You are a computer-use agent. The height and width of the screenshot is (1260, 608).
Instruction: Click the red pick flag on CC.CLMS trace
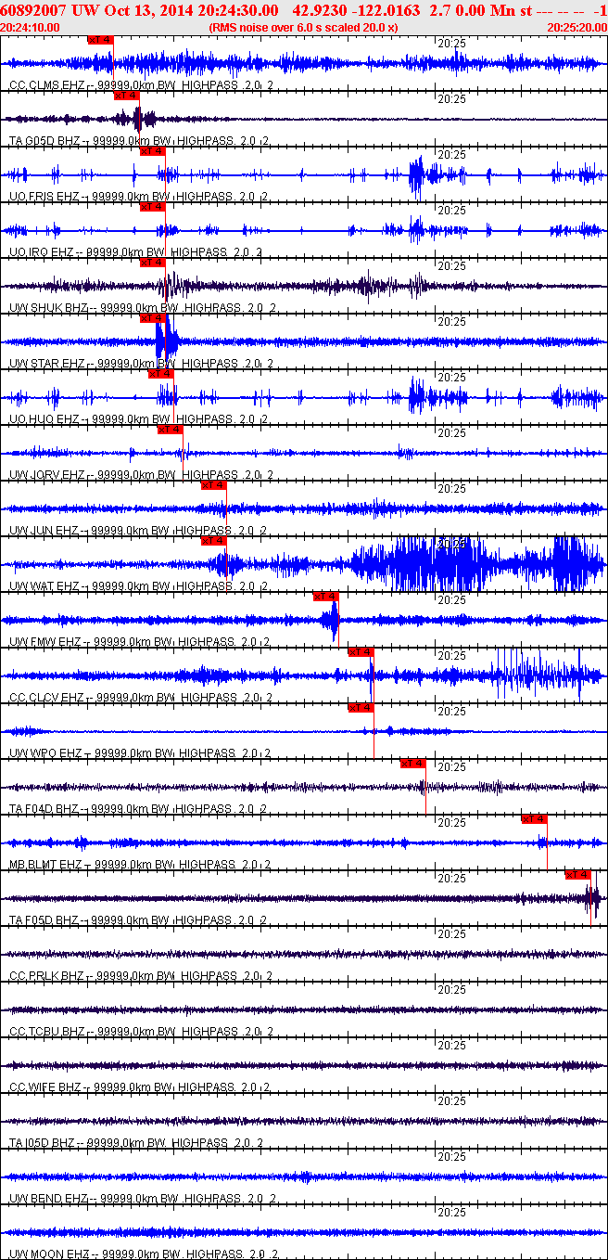click(100, 40)
